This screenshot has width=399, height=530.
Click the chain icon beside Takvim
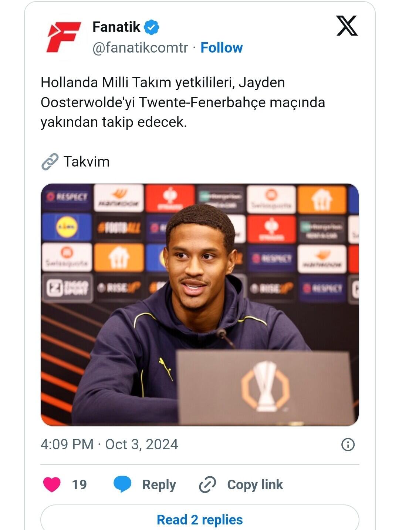point(50,161)
